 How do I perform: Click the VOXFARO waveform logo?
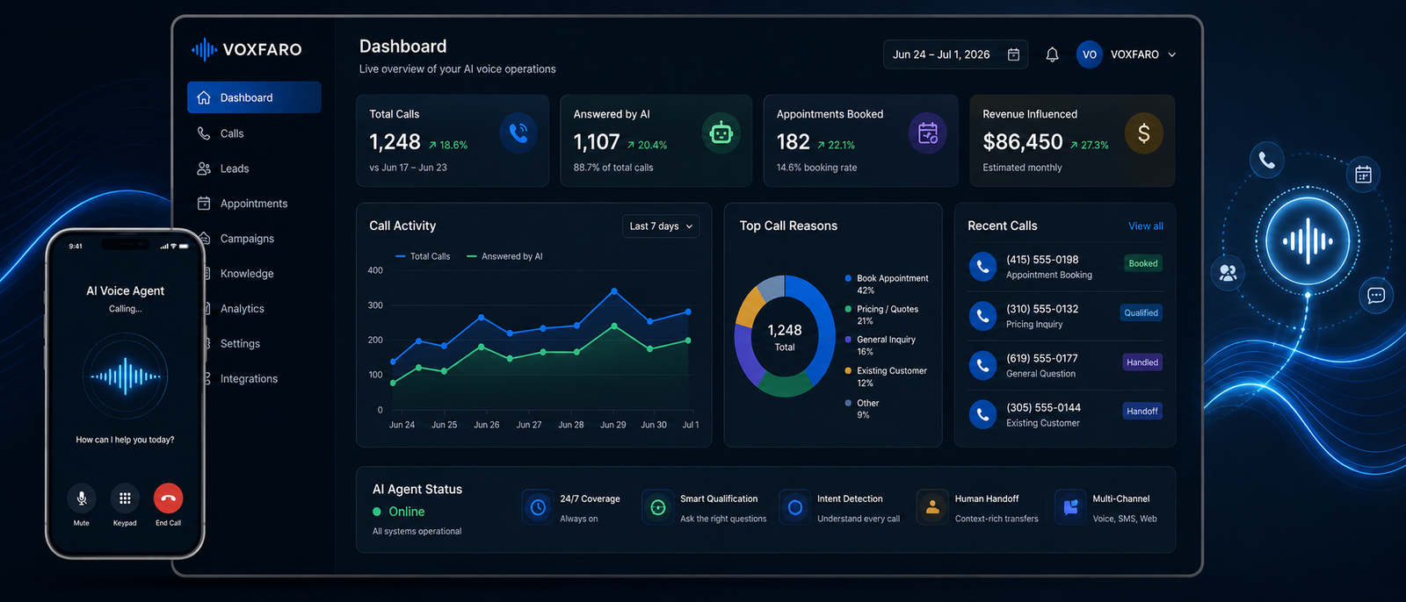coord(204,49)
